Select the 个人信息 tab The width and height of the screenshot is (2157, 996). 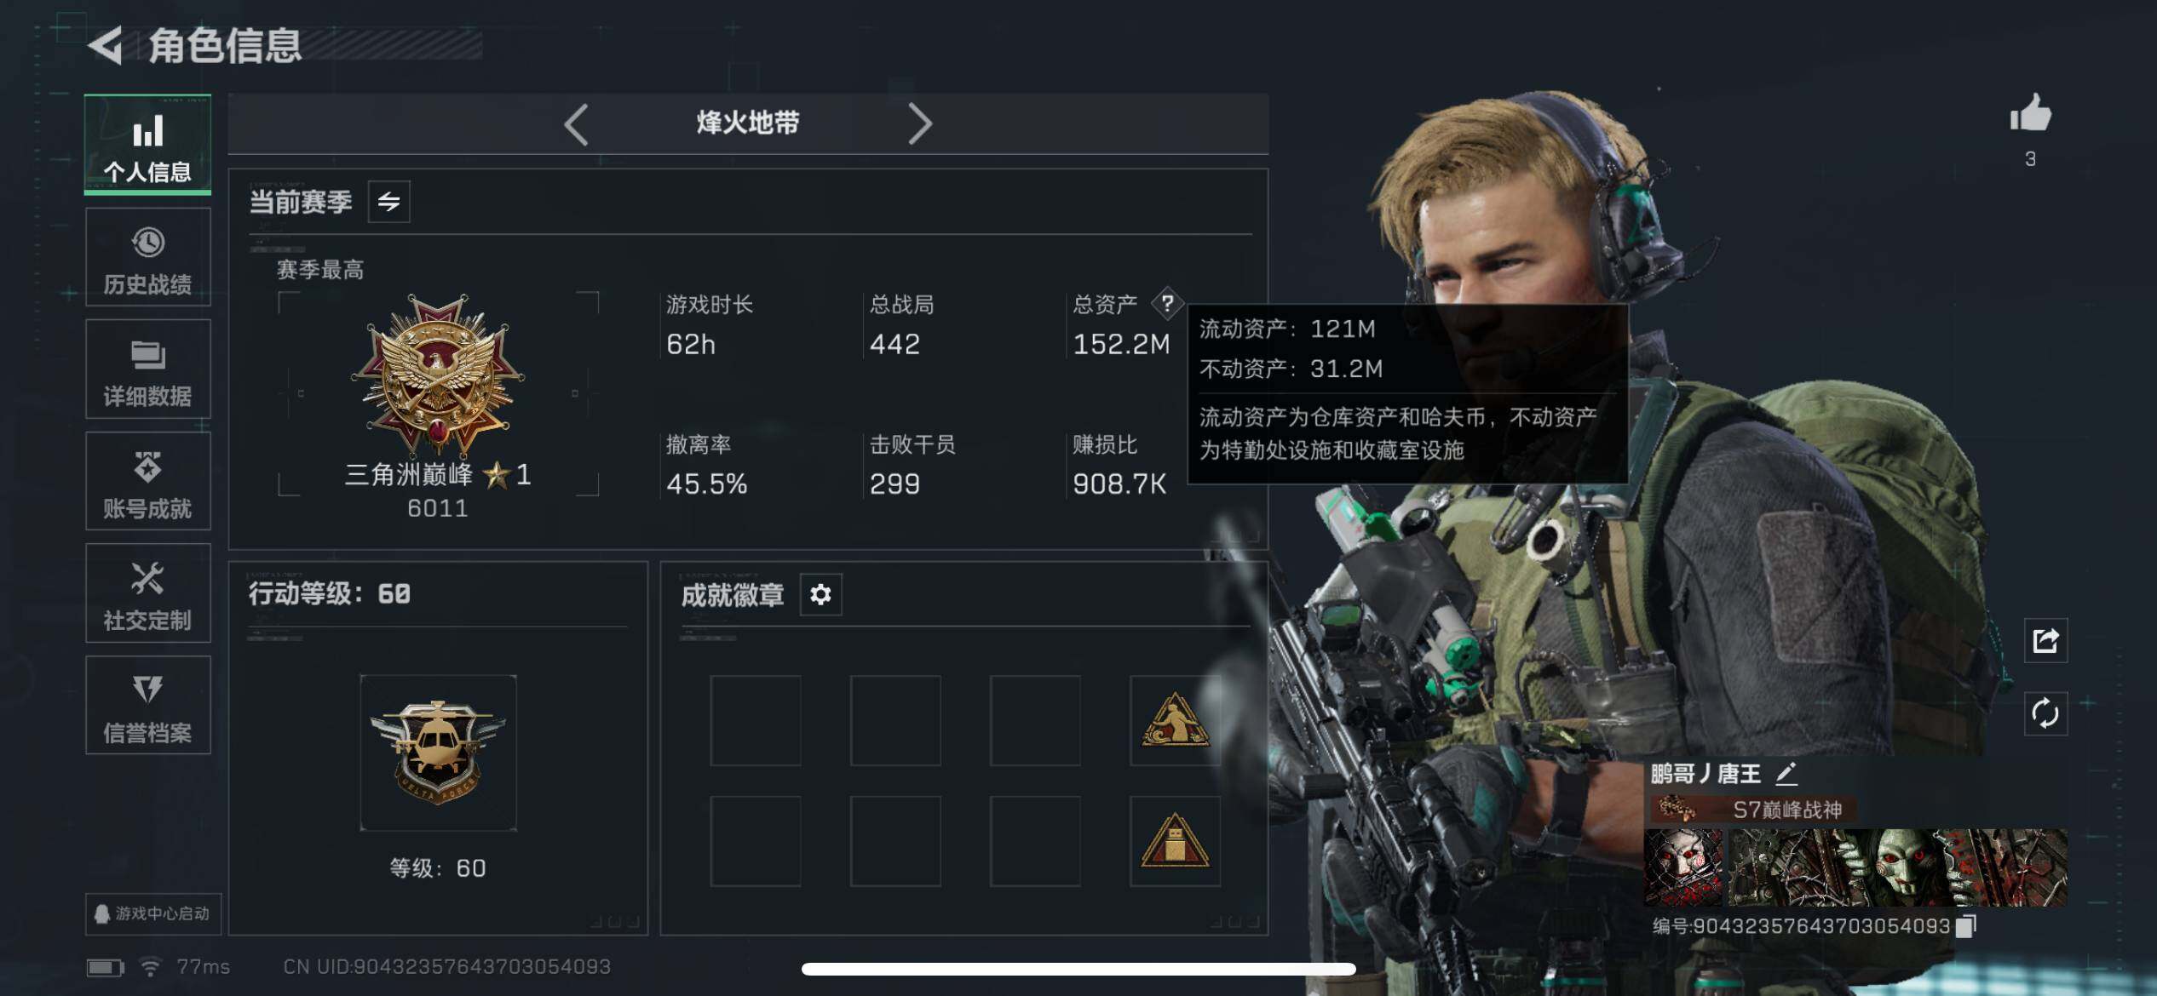148,145
